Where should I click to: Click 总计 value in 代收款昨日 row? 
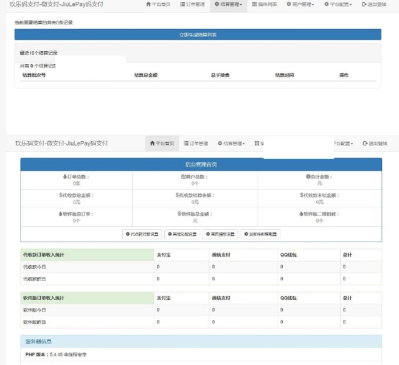click(344, 279)
